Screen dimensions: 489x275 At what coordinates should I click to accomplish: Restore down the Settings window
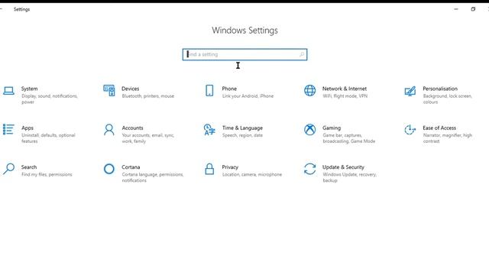(473, 9)
